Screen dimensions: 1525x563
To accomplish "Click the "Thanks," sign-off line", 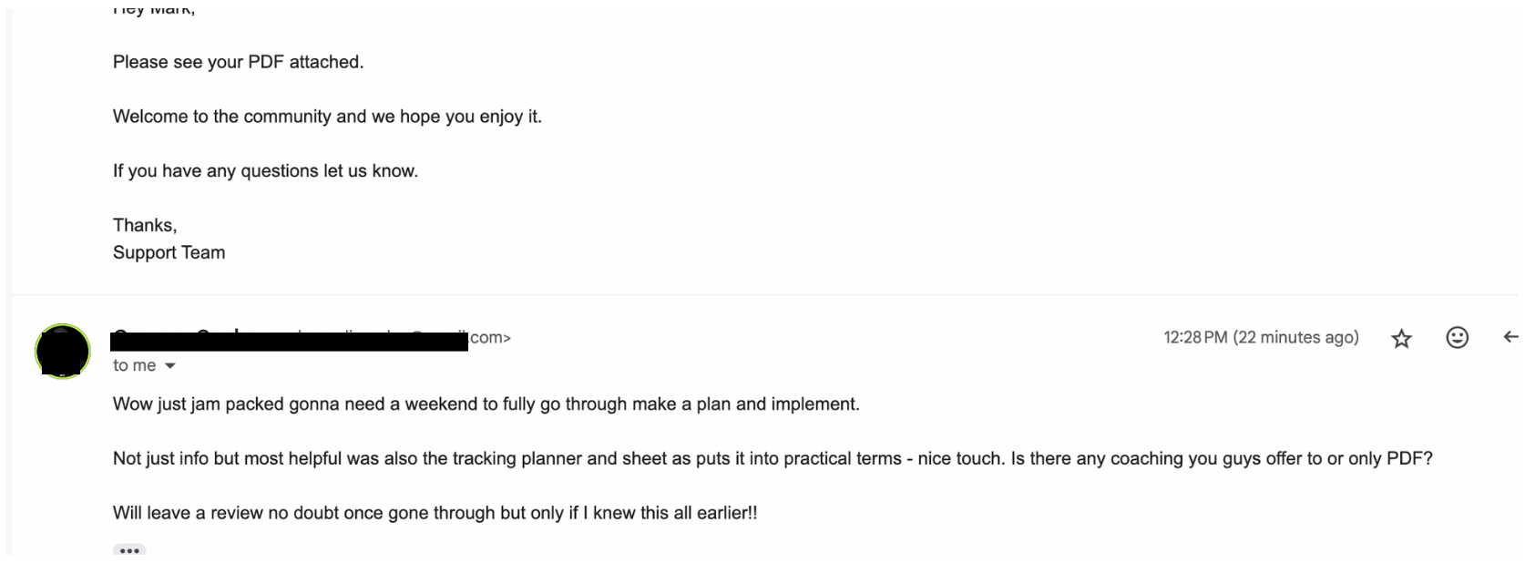I will [145, 225].
